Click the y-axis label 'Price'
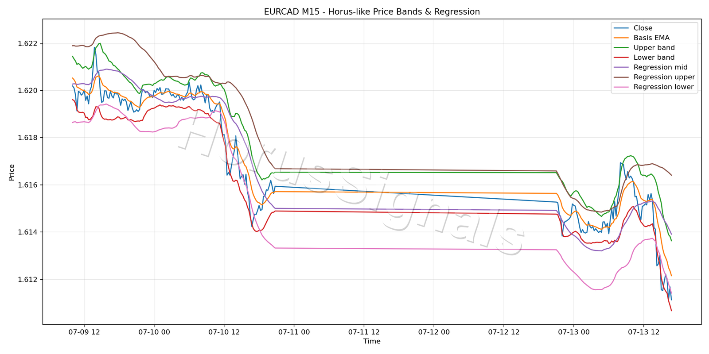The image size is (709, 354). coord(12,172)
